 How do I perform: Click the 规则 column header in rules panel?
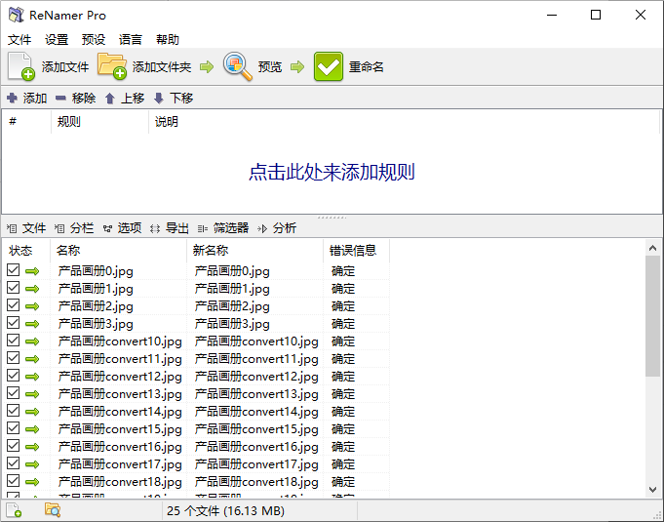click(99, 122)
